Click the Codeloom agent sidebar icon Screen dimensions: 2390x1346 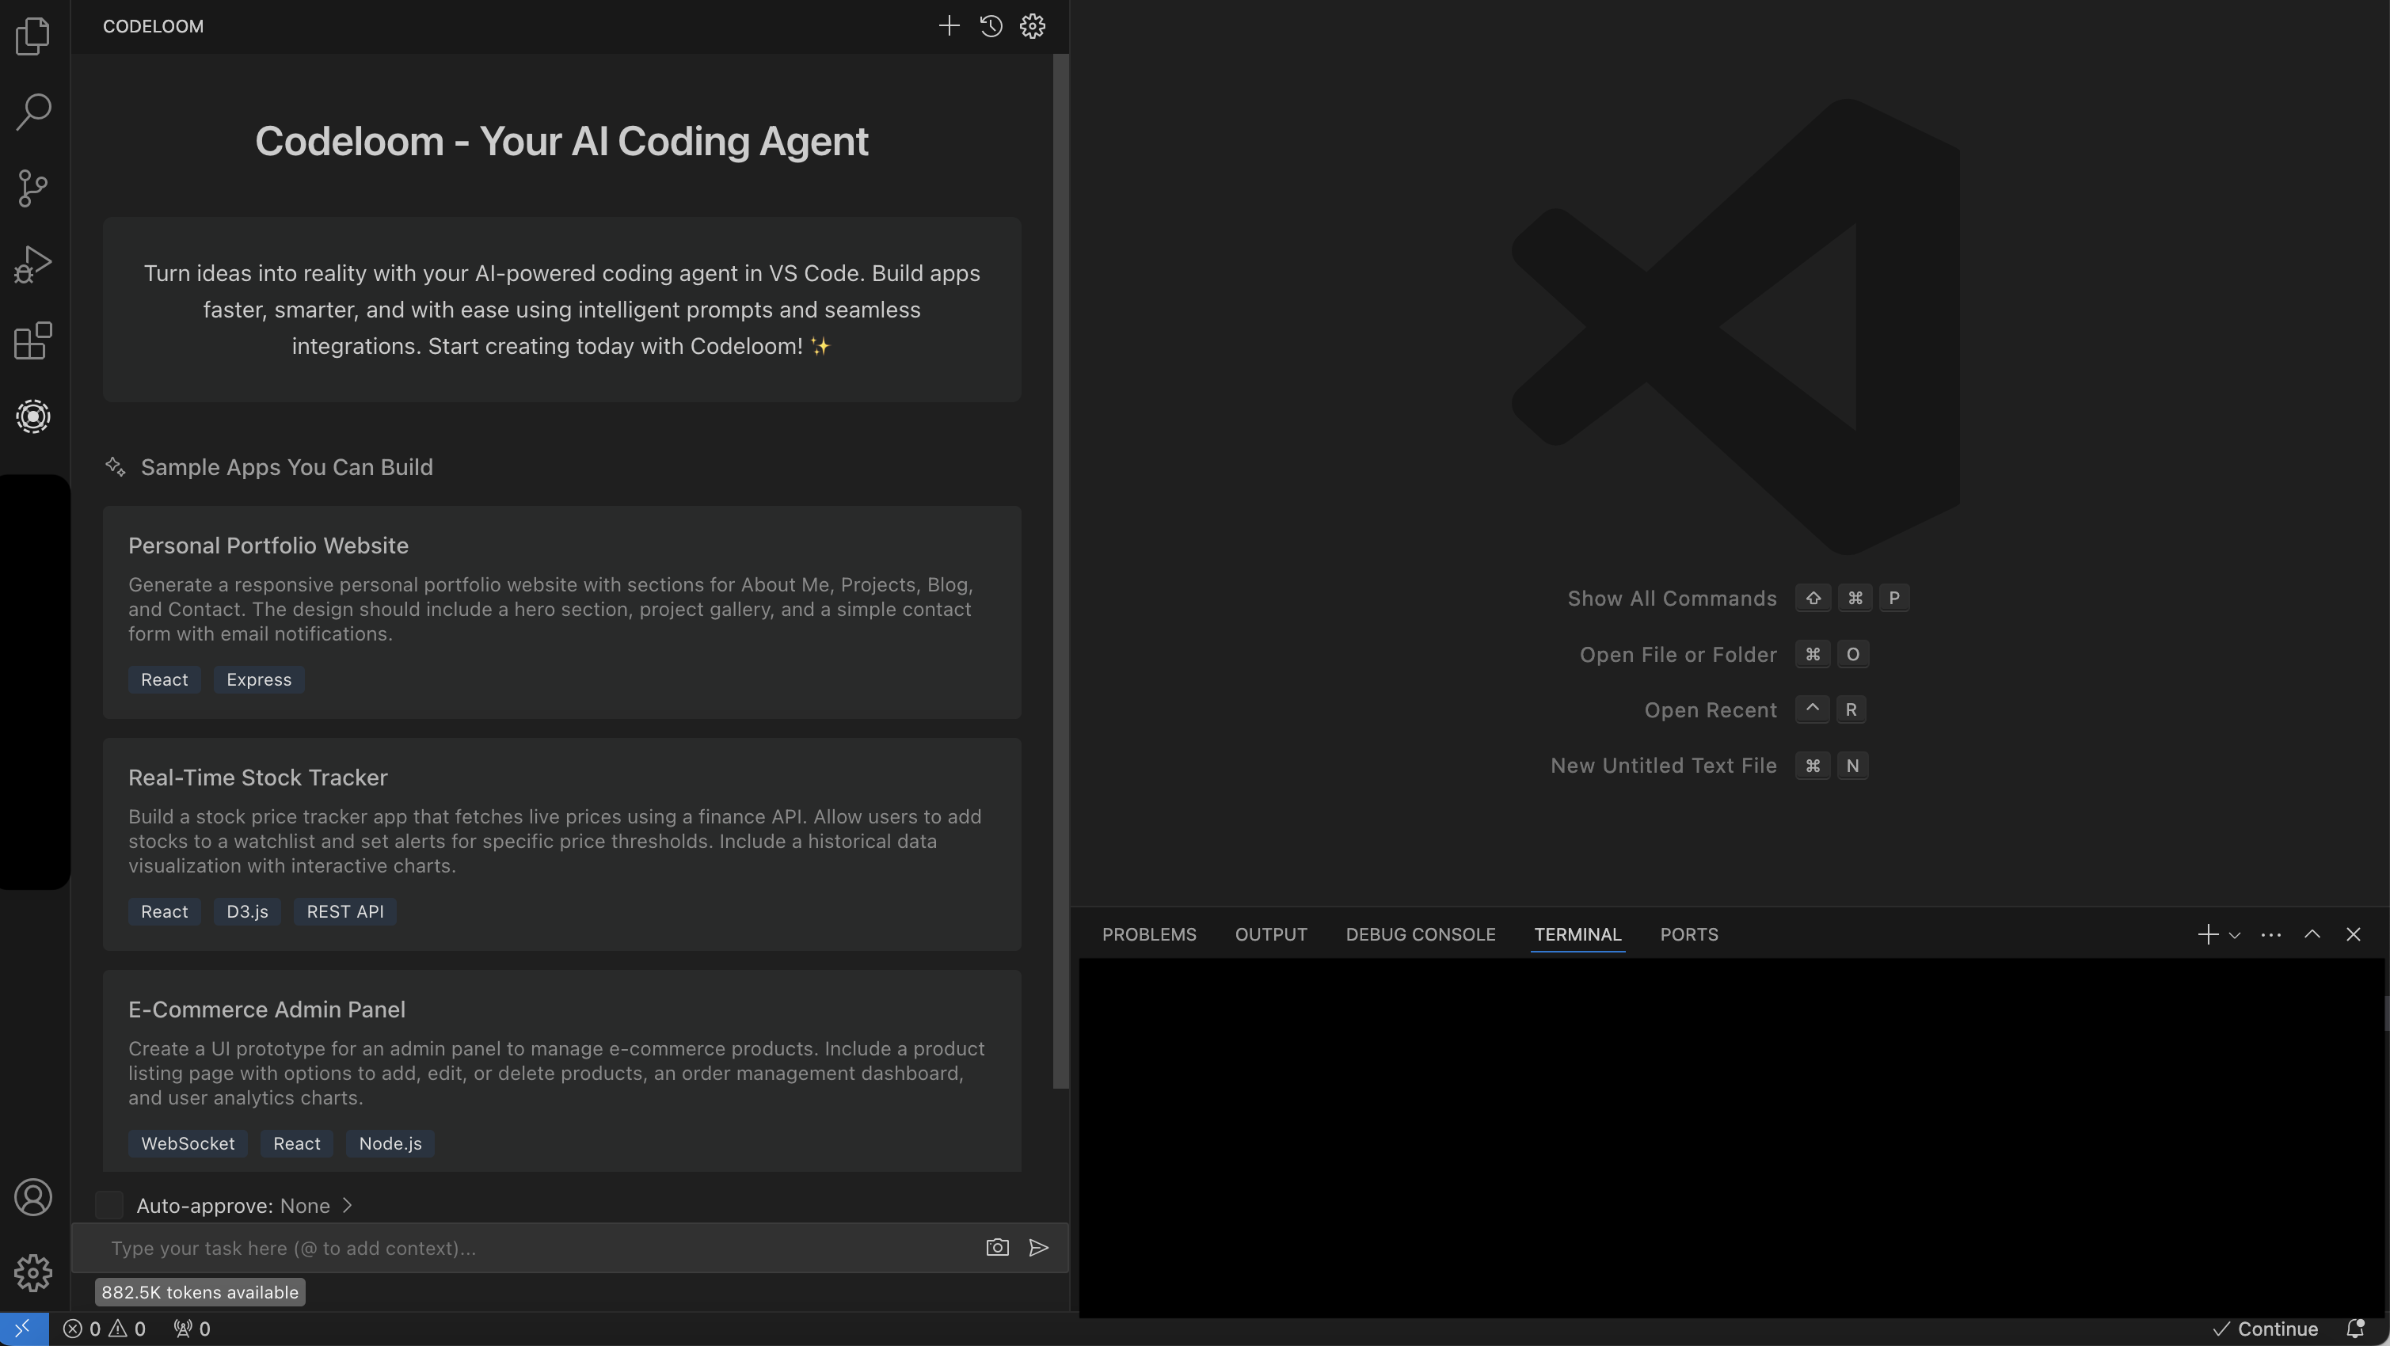coord(33,416)
